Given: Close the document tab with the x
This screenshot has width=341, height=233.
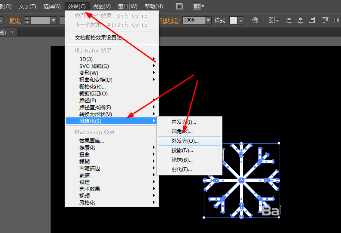Looking at the screenshot, I should pyautogui.click(x=13, y=32).
